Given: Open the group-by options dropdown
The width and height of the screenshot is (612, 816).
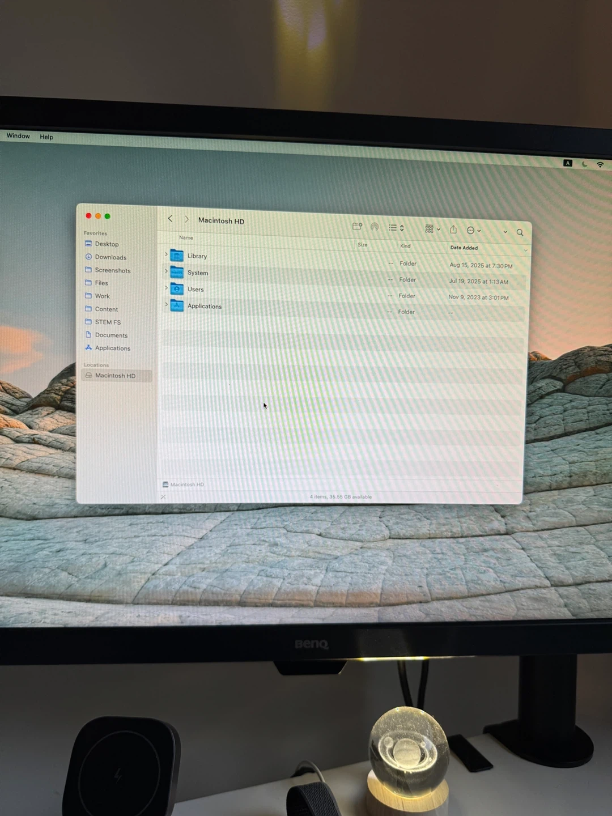Looking at the screenshot, I should click(x=432, y=229).
